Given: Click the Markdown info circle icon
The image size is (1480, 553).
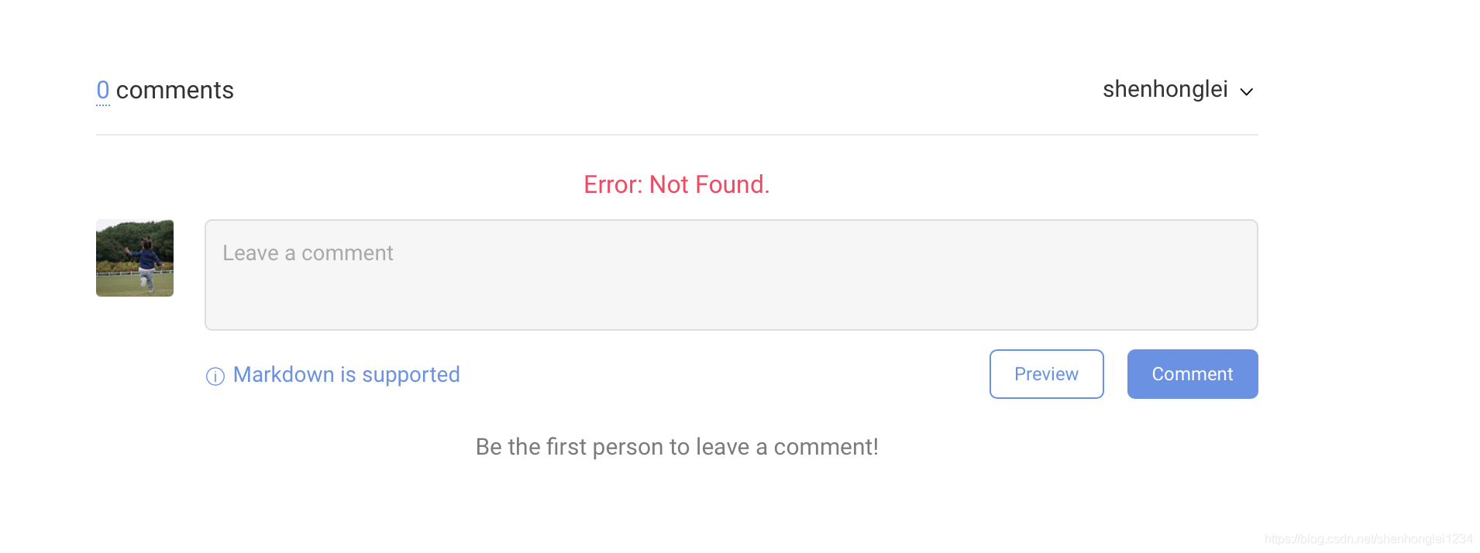Looking at the screenshot, I should point(215,376).
